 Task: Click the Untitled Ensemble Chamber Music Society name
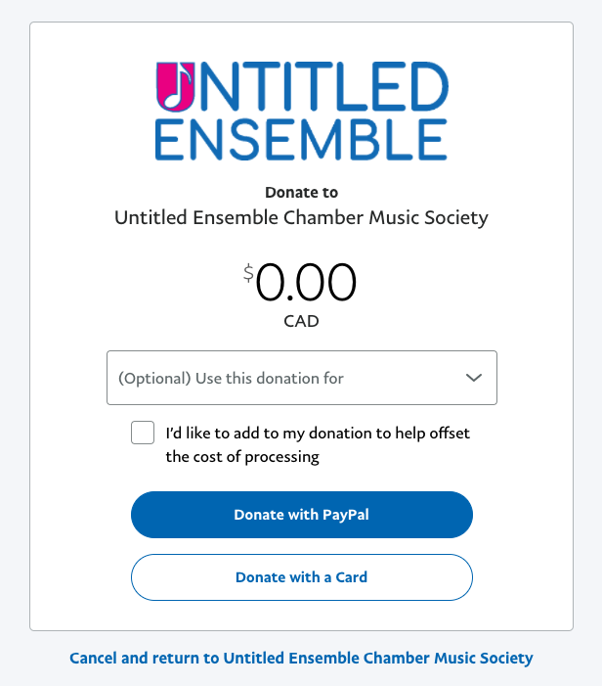coord(301,217)
